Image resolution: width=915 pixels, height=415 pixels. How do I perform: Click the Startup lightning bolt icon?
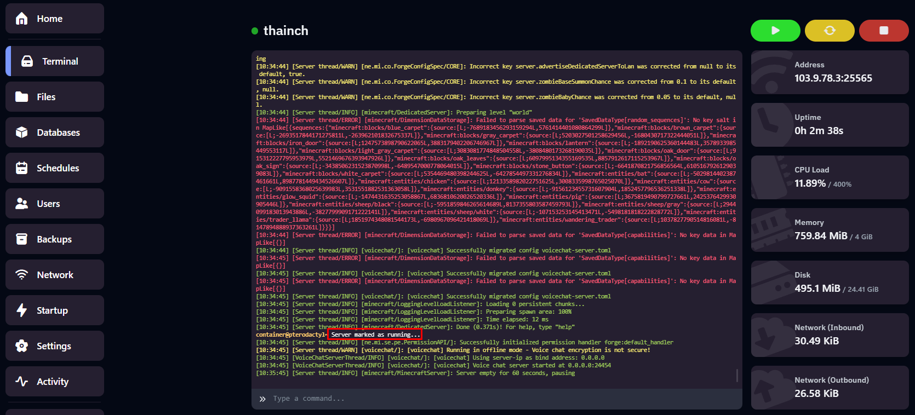(22, 310)
